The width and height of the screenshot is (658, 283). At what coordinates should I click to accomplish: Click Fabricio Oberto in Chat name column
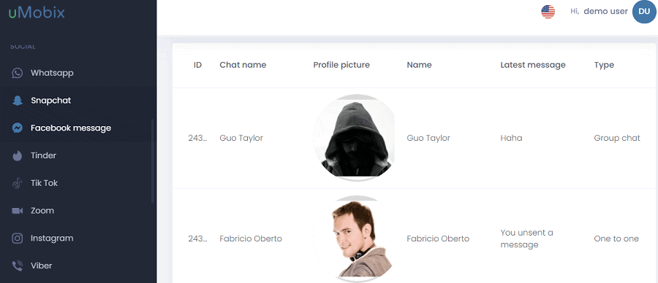point(251,239)
